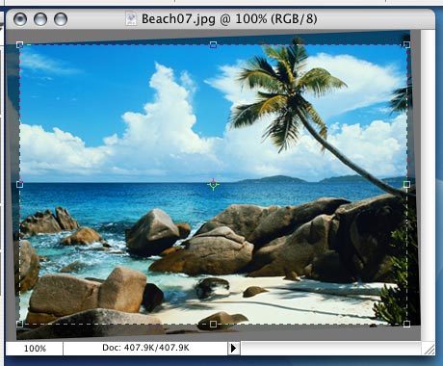Click the Beach07.jpg document proxy icon
This screenshot has width=443, height=366.
point(131,18)
